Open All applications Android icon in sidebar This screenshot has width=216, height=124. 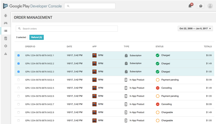6,16
